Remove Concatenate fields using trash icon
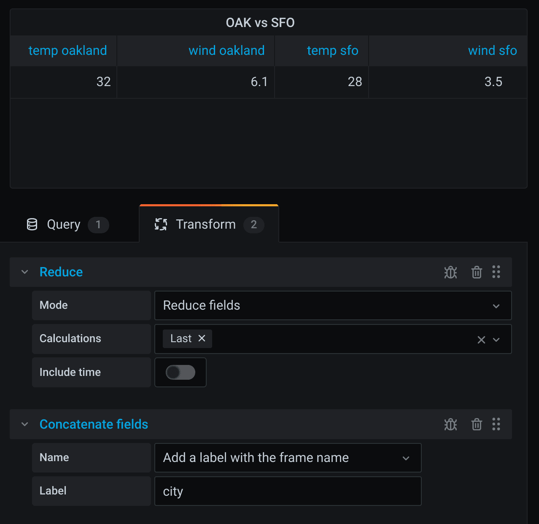The height and width of the screenshot is (524, 539). [x=477, y=424]
